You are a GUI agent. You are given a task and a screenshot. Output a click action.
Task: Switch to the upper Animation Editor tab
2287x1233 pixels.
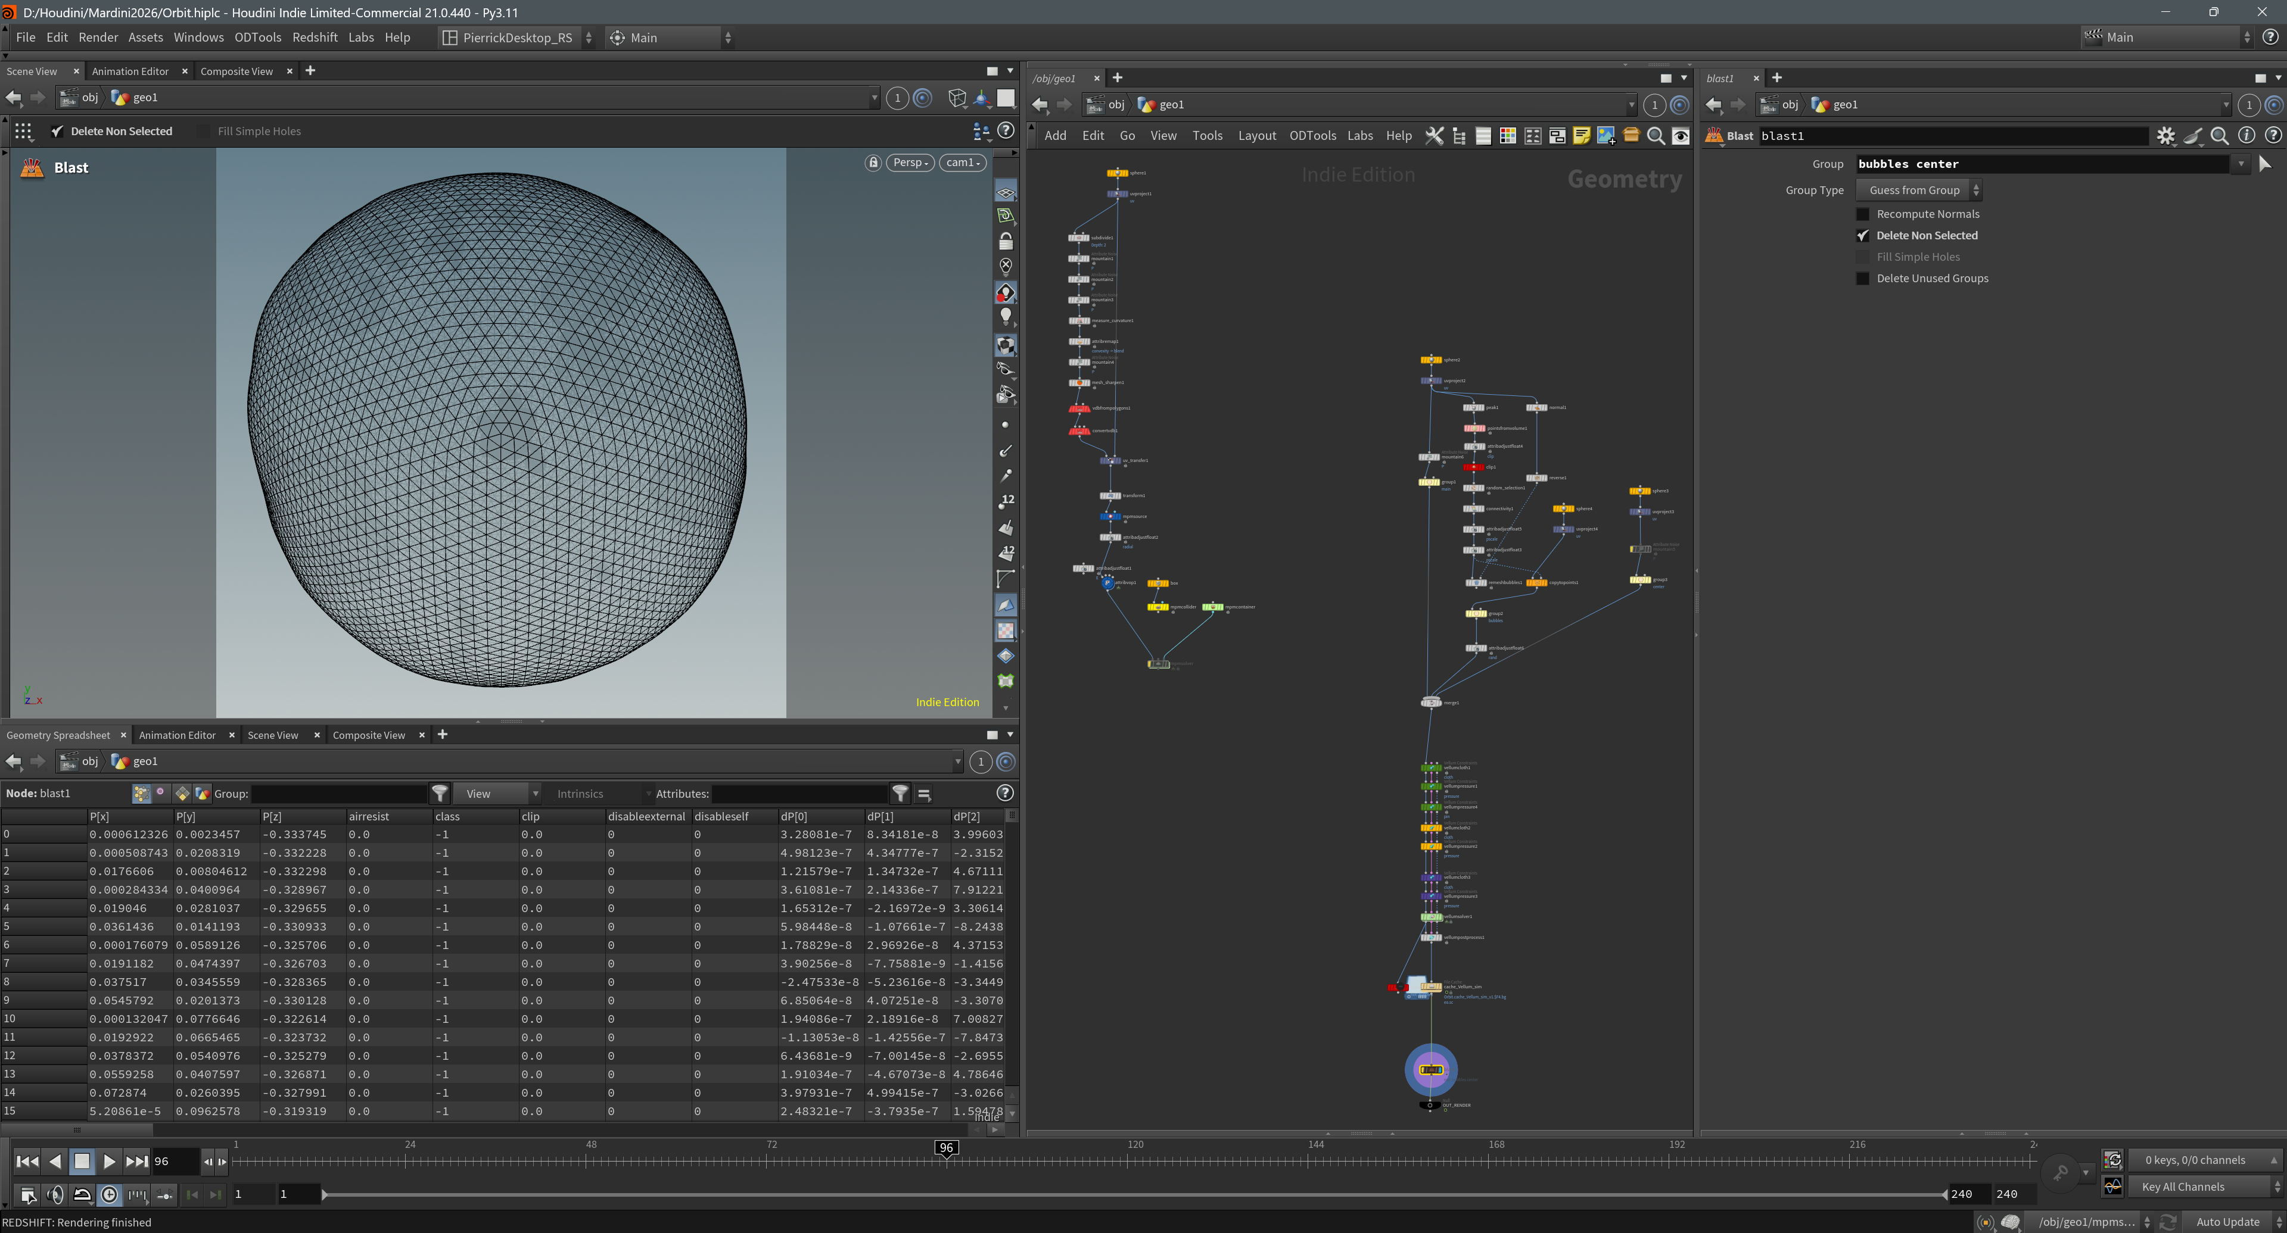[x=130, y=71]
